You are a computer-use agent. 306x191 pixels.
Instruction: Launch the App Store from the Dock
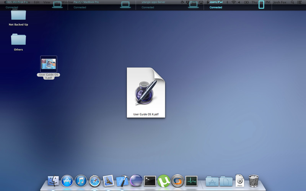[x=67, y=181]
